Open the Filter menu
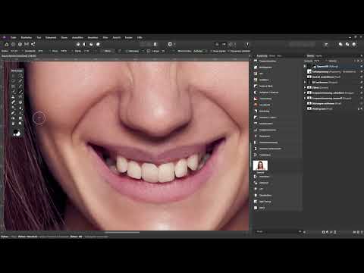The height and width of the screenshot is (273, 364). [x=105, y=38]
